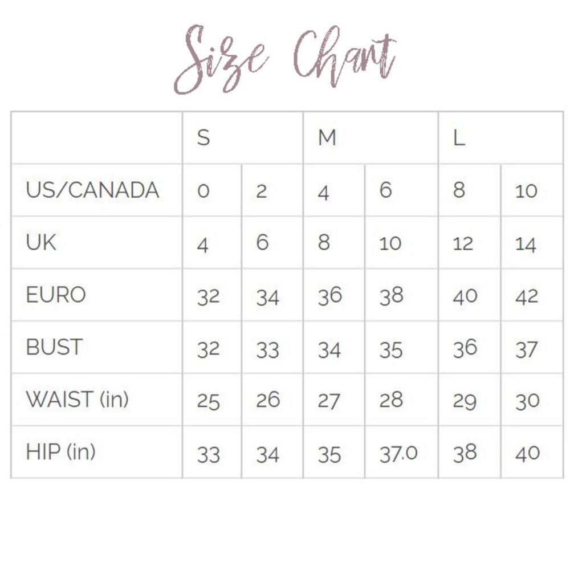Select the EURO size 42 cell
This screenshot has width=570, height=570.
tap(526, 296)
